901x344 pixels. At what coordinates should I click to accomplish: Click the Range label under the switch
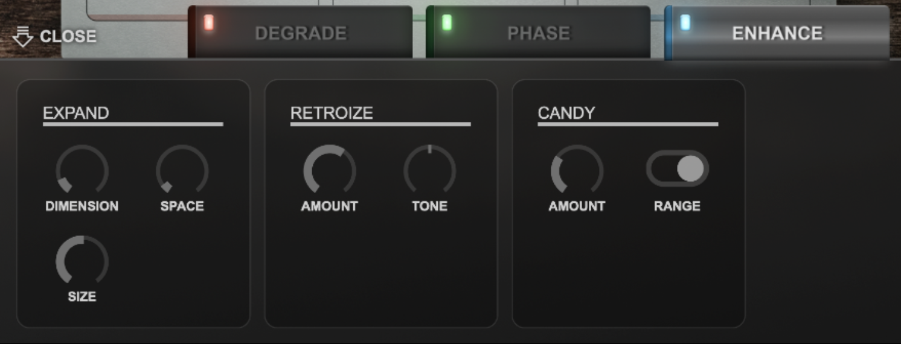pyautogui.click(x=677, y=206)
